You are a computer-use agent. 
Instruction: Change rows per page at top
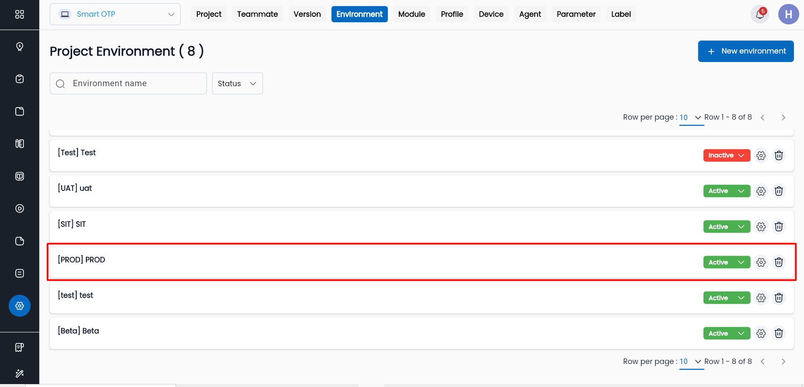tap(690, 118)
